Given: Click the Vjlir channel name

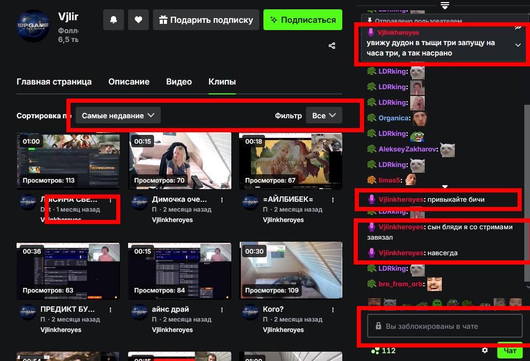Looking at the screenshot, I should click(68, 17).
